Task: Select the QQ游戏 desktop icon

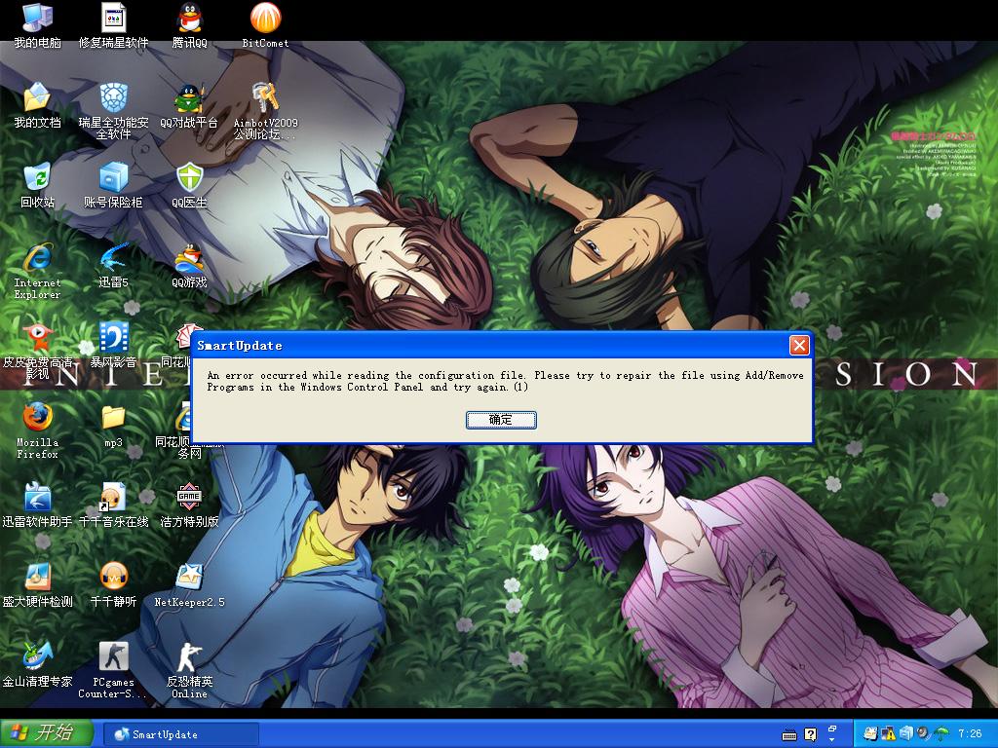Action: [189, 266]
